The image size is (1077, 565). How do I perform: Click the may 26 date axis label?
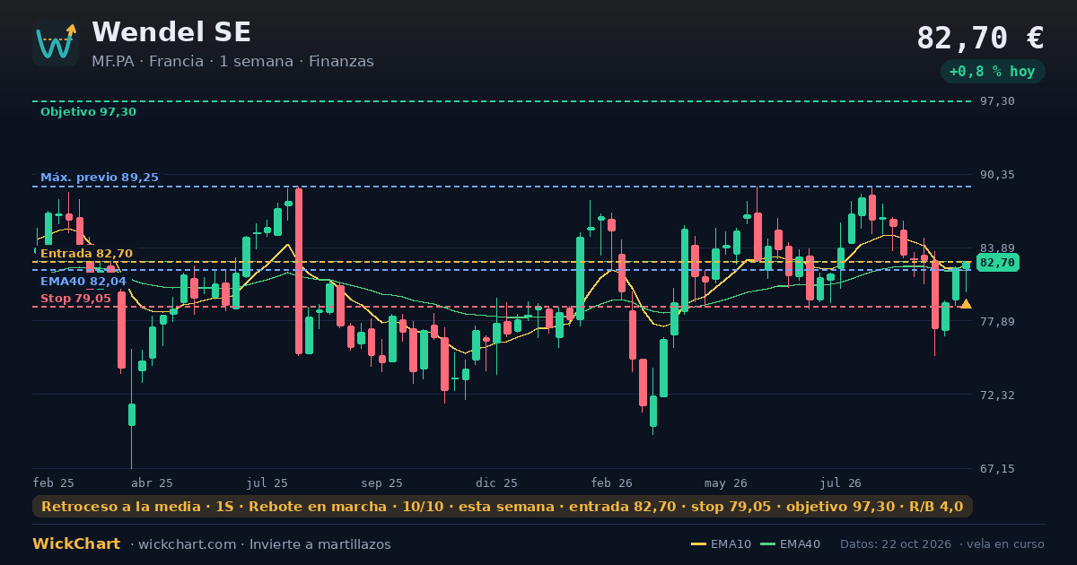tap(727, 482)
